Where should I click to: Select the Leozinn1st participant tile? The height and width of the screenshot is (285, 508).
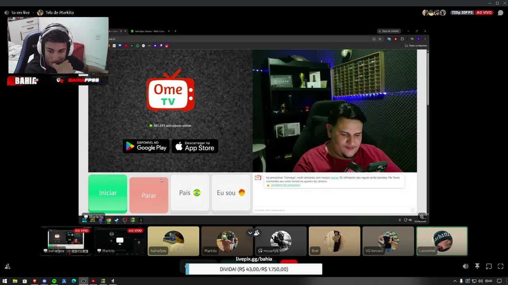[442, 241]
